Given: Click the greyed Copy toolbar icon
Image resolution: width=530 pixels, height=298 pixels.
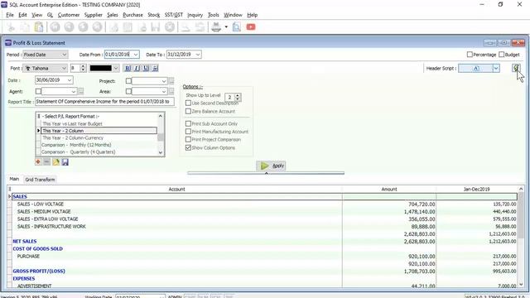Looking at the screenshot, I should click(25, 27).
